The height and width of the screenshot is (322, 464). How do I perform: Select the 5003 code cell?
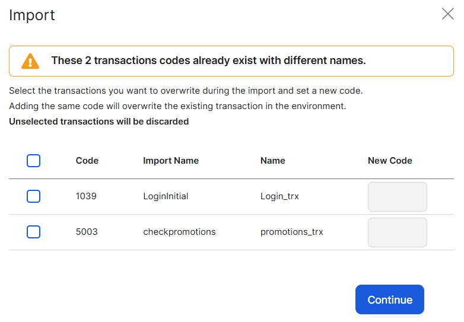click(x=86, y=232)
